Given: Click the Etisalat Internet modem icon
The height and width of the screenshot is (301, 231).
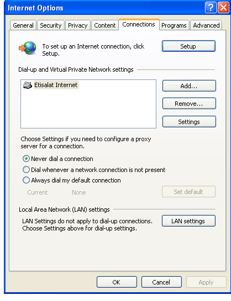Looking at the screenshot, I should tap(28, 85).
